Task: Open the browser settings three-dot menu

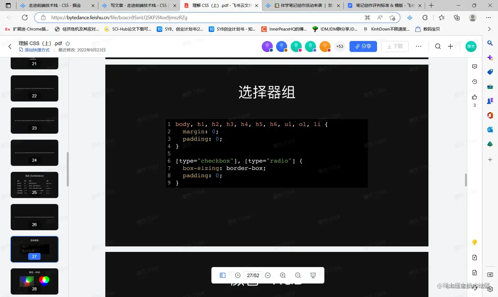Action: (488, 17)
